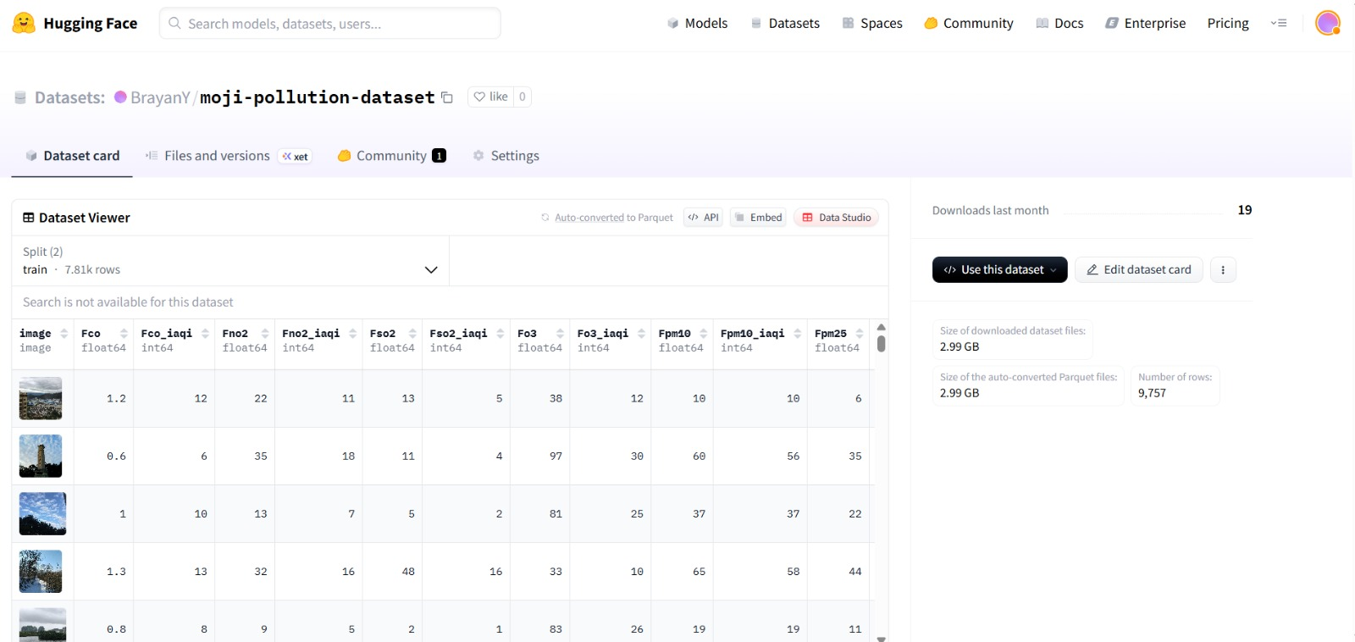Like the moji-pollution-dataset
This screenshot has height=642, width=1355.
pos(490,97)
